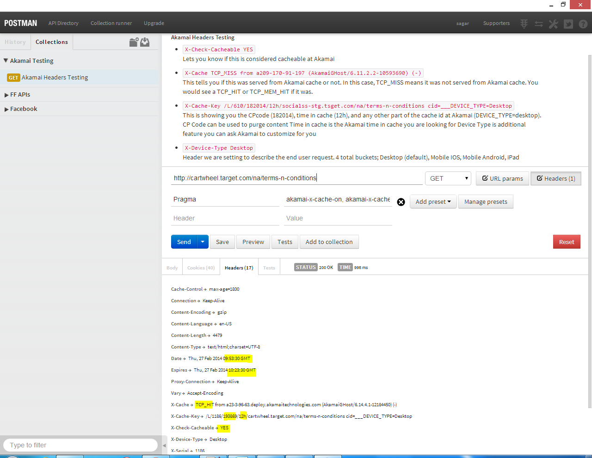Import a collection using the inbox icon
Image resolution: width=592 pixels, height=458 pixels.
[145, 42]
